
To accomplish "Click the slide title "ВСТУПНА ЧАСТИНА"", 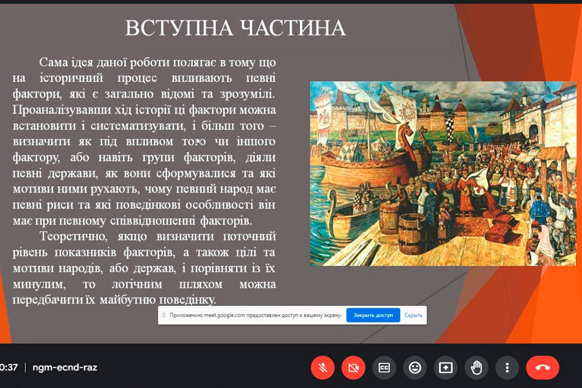I will [235, 28].
